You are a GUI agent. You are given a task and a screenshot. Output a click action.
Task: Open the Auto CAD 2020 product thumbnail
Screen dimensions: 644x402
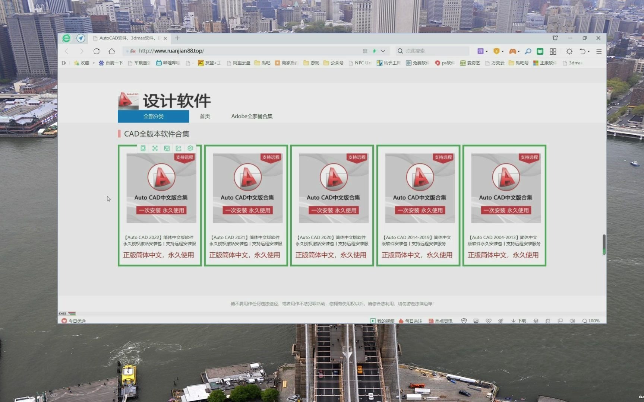click(334, 188)
